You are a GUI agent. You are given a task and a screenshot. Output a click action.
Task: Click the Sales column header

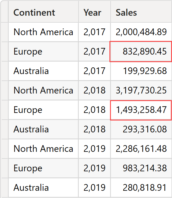coord(141,12)
